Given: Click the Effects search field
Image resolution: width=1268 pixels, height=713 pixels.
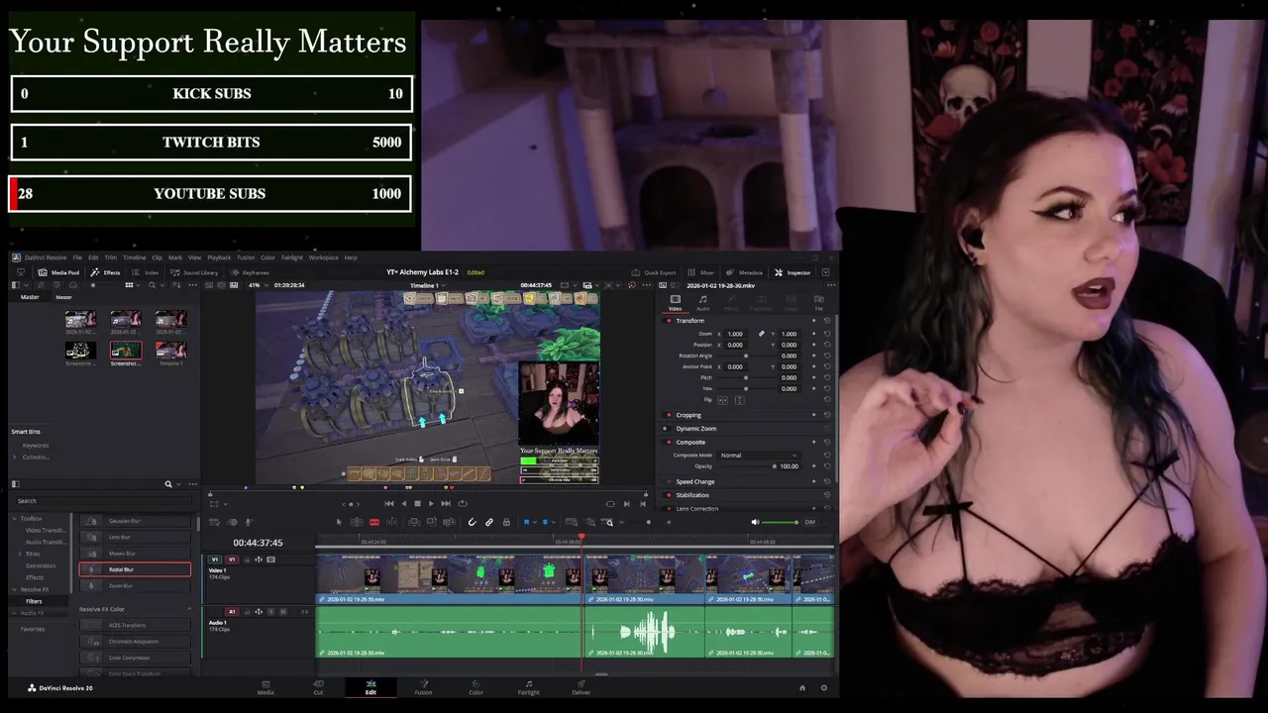Looking at the screenshot, I should point(104,501).
